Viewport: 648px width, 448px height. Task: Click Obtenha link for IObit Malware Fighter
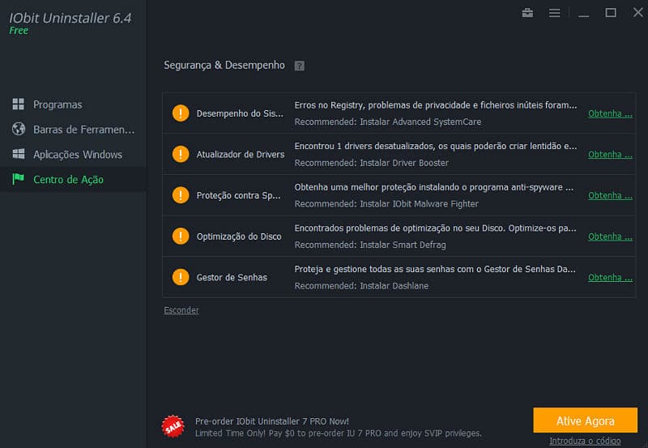click(610, 195)
